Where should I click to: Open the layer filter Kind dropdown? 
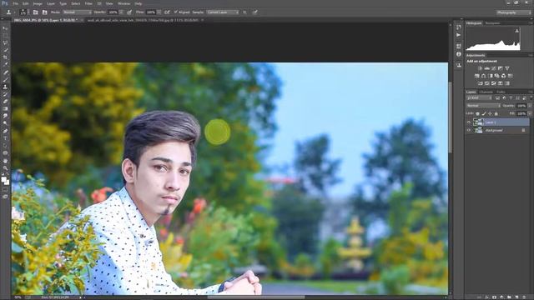[480, 98]
